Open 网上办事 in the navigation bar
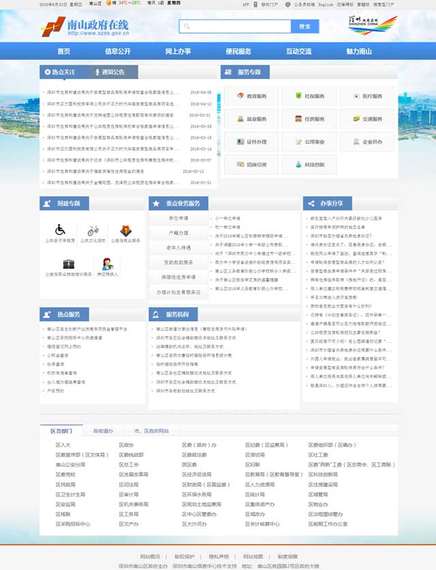This screenshot has height=570, width=436. point(178,51)
